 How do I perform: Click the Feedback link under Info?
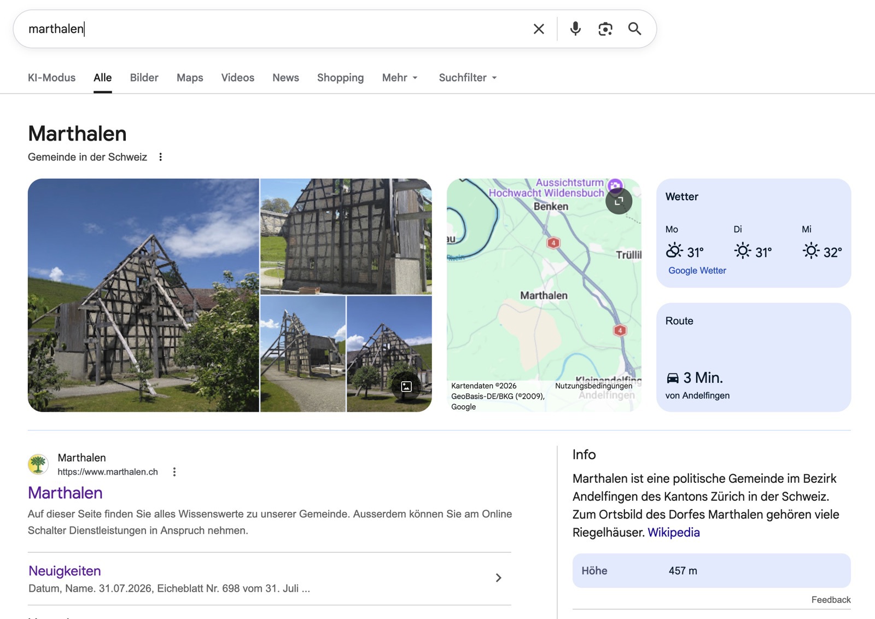(x=831, y=600)
